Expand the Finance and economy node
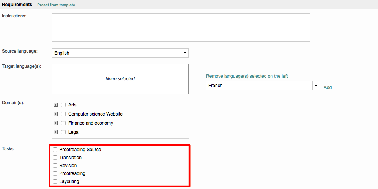The height and width of the screenshot is (189, 378). coord(55,123)
